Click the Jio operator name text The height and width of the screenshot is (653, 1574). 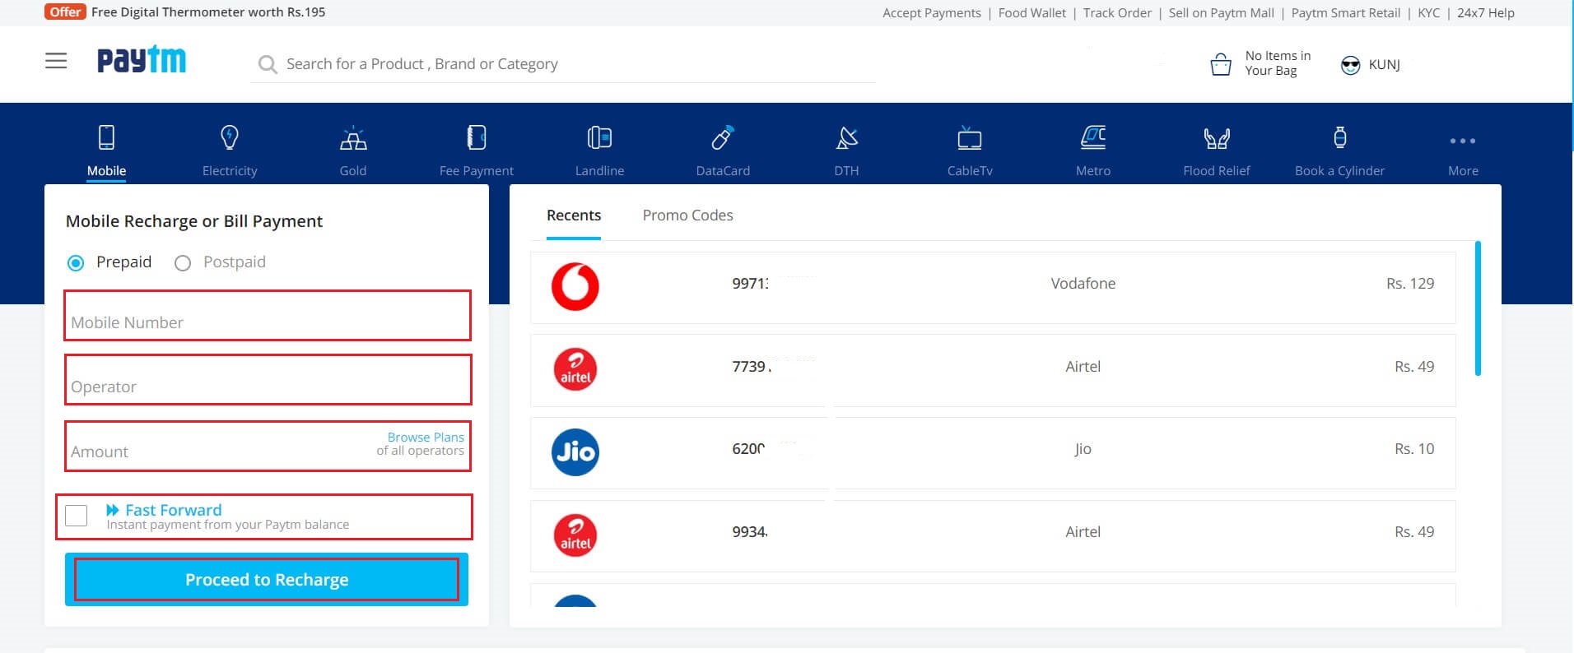[1083, 449]
